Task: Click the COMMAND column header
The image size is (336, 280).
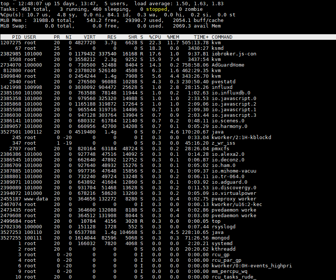Action: coord(222,37)
